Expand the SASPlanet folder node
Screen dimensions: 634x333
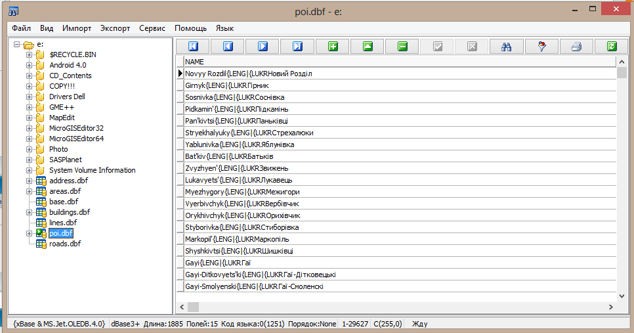[x=30, y=160]
